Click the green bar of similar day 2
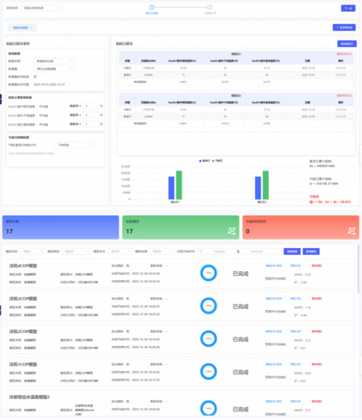 tap(265, 185)
